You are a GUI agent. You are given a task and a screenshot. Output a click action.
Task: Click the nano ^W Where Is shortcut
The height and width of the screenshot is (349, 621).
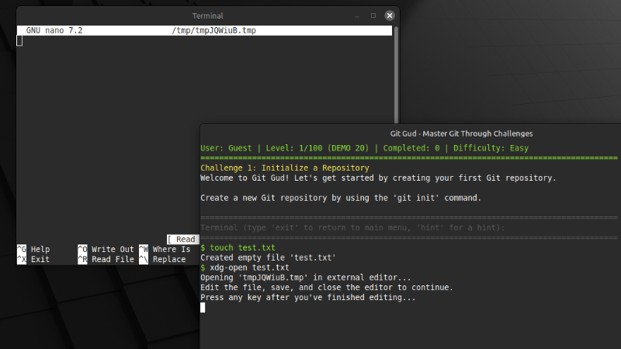(x=165, y=249)
